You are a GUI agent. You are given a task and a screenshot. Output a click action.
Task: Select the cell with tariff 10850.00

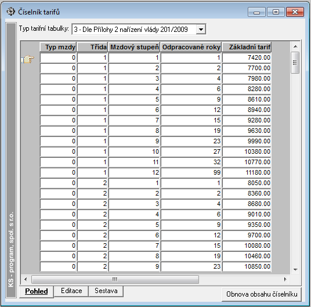coord(247,266)
